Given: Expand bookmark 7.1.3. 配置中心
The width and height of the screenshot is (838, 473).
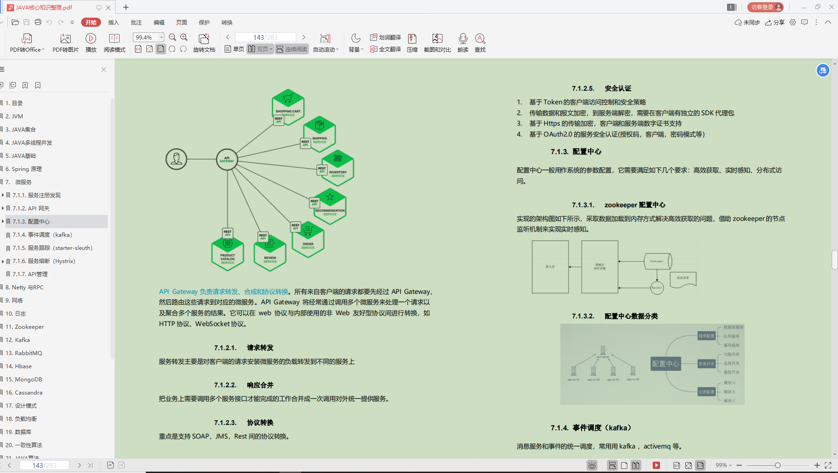Looking at the screenshot, I should [x=3, y=221].
